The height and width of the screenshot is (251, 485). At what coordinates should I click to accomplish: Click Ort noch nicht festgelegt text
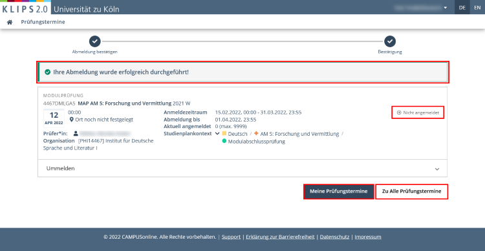coord(104,119)
